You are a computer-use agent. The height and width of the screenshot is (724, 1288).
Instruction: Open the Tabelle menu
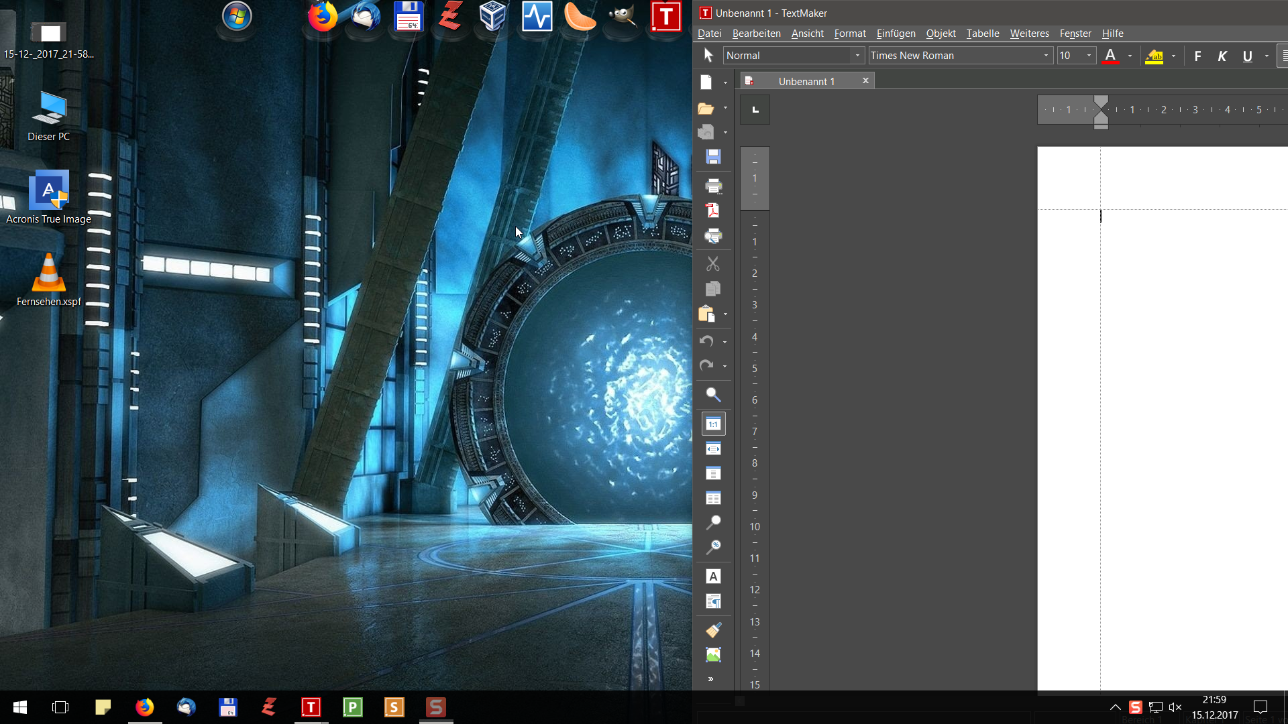[982, 34]
